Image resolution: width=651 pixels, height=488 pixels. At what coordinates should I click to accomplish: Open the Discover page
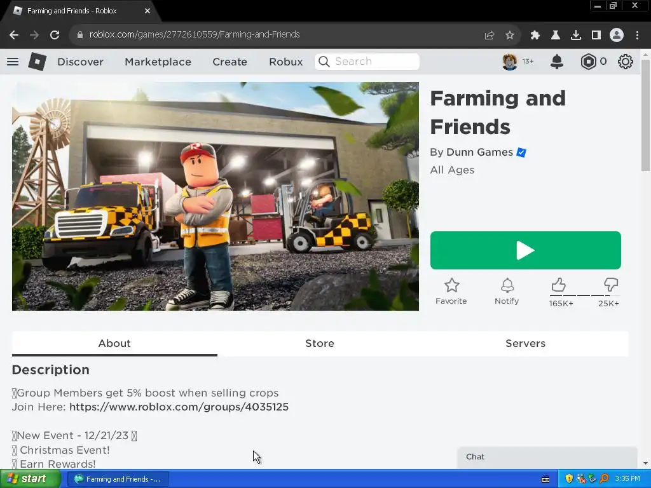tap(80, 62)
